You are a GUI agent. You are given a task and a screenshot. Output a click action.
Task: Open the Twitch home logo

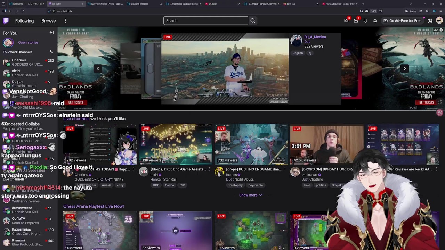point(6,21)
